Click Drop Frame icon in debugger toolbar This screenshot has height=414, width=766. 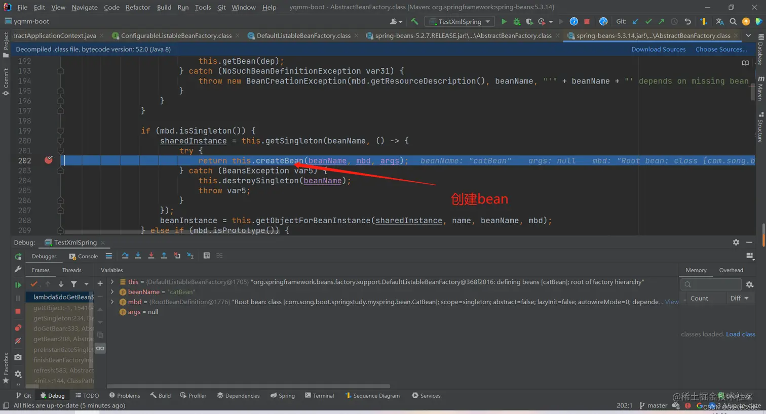[177, 256]
